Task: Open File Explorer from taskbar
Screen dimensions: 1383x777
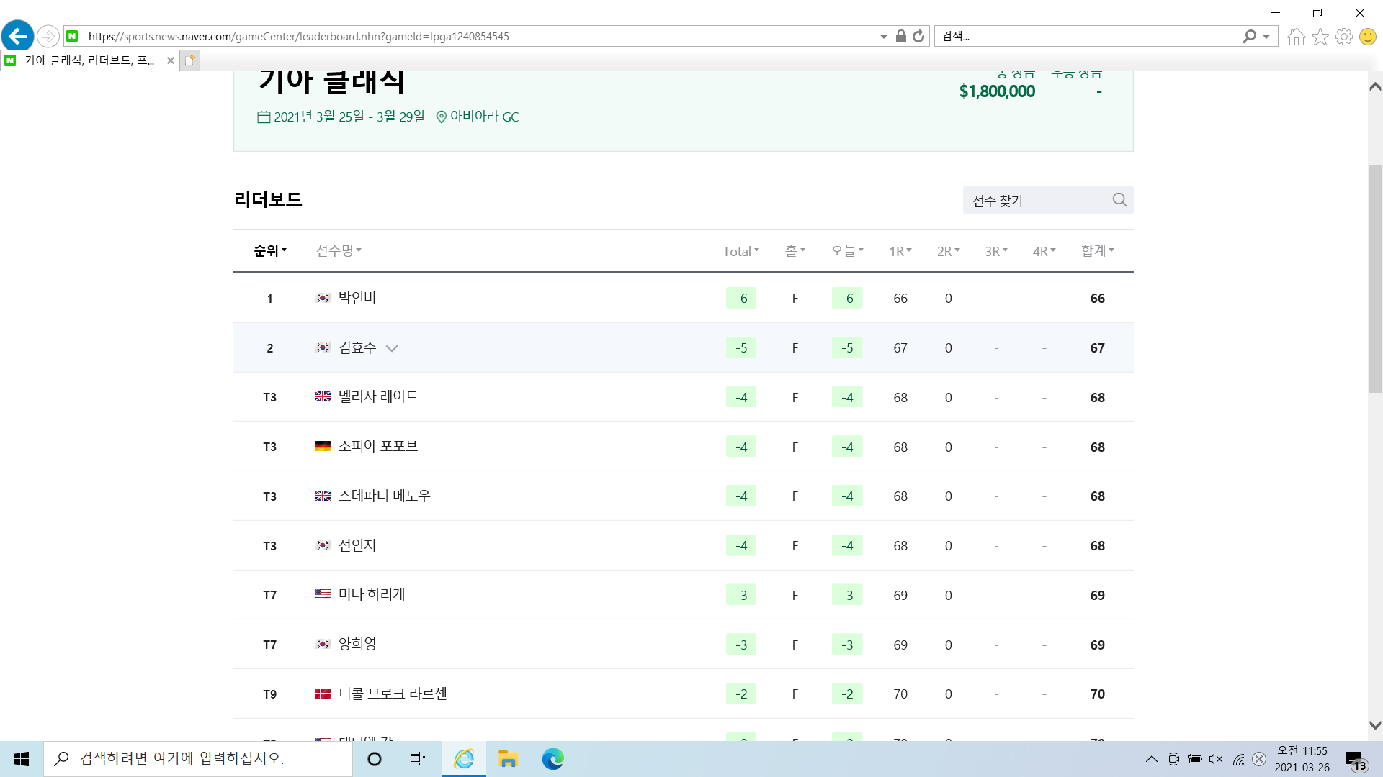Action: pos(509,759)
